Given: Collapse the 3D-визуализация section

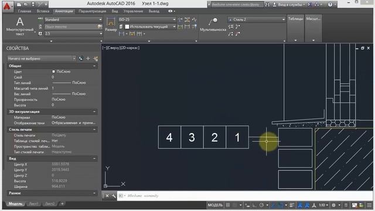Looking at the screenshot, I should click(x=94, y=112).
